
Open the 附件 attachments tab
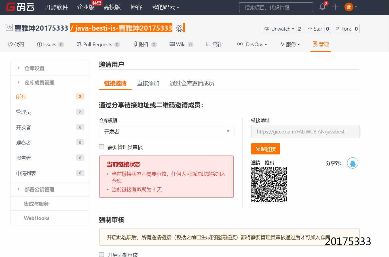(145, 44)
